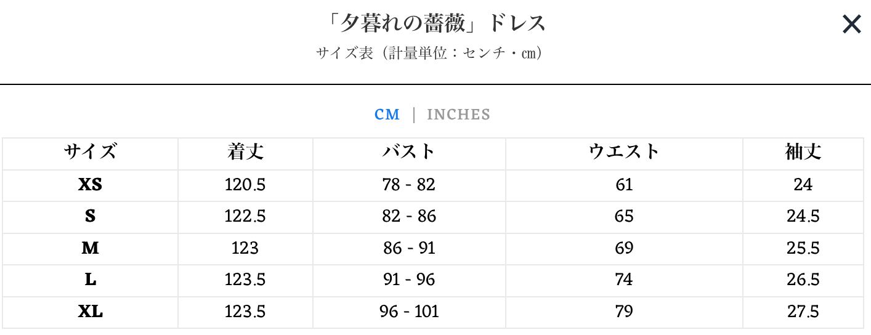Select the CM unit option

pyautogui.click(x=387, y=115)
